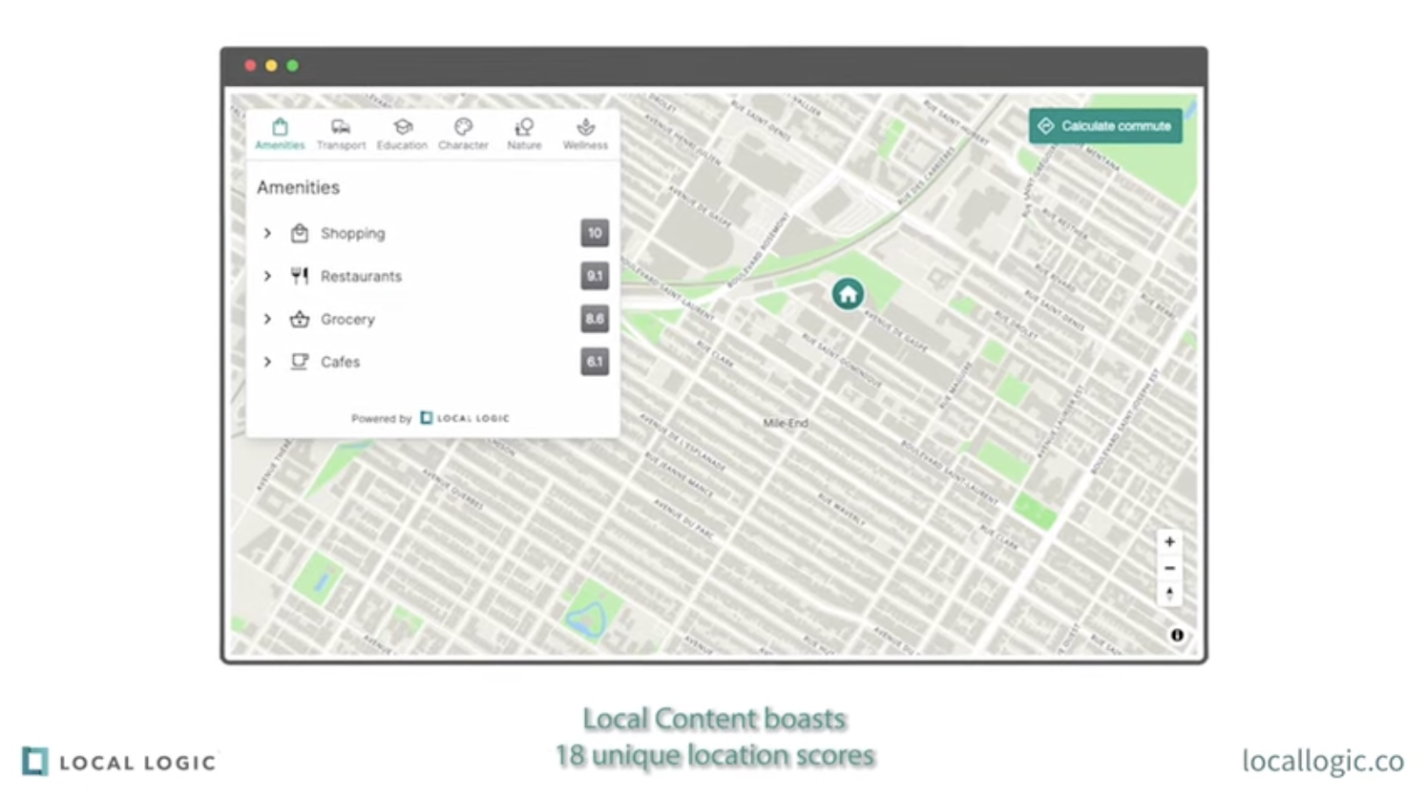Viewport: 1428px width, 798px height.
Task: Expand the Restaurants row chevron
Action: [267, 276]
